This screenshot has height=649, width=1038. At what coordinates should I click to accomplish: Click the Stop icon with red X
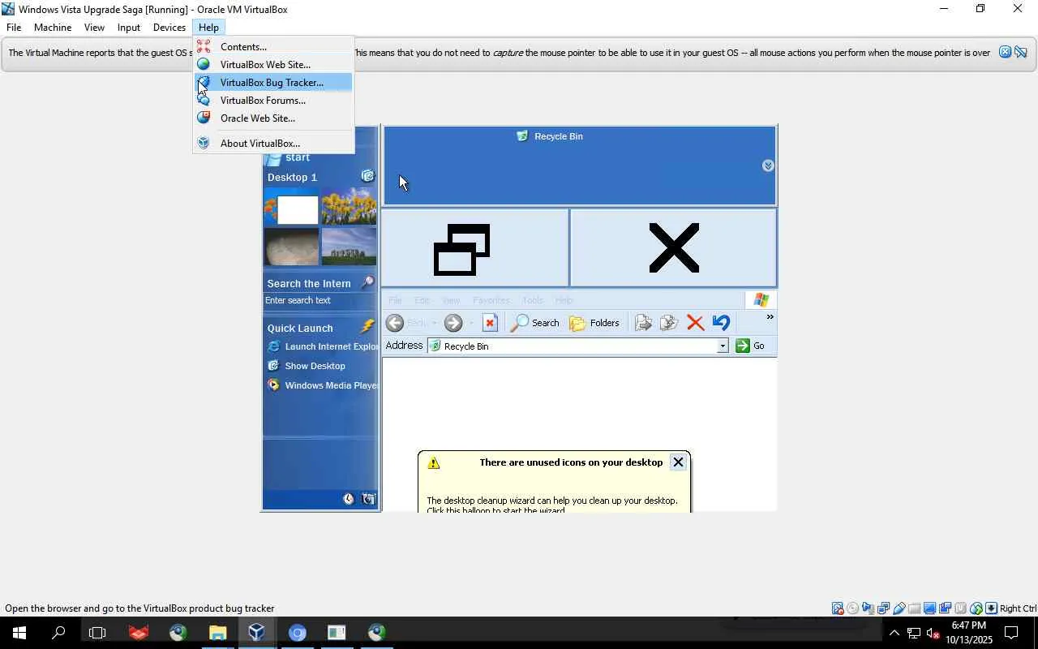pos(490,323)
